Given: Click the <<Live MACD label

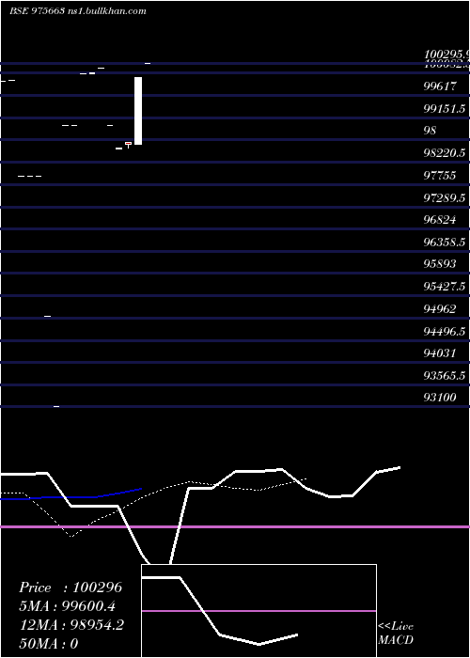Looking at the screenshot, I should tap(396, 634).
